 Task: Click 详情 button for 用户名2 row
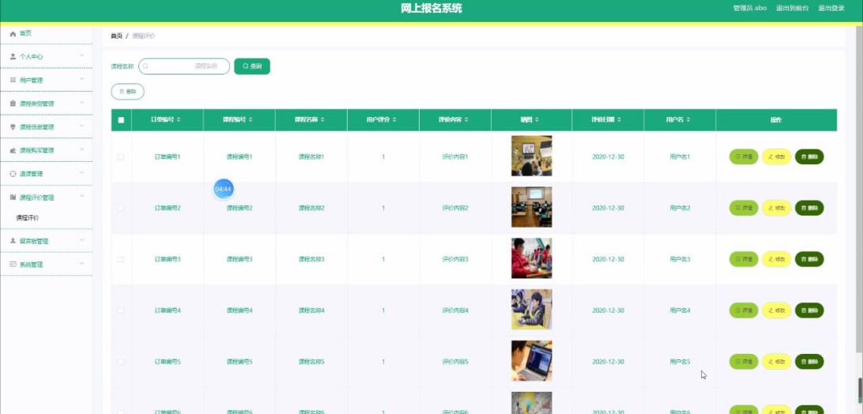(x=744, y=208)
